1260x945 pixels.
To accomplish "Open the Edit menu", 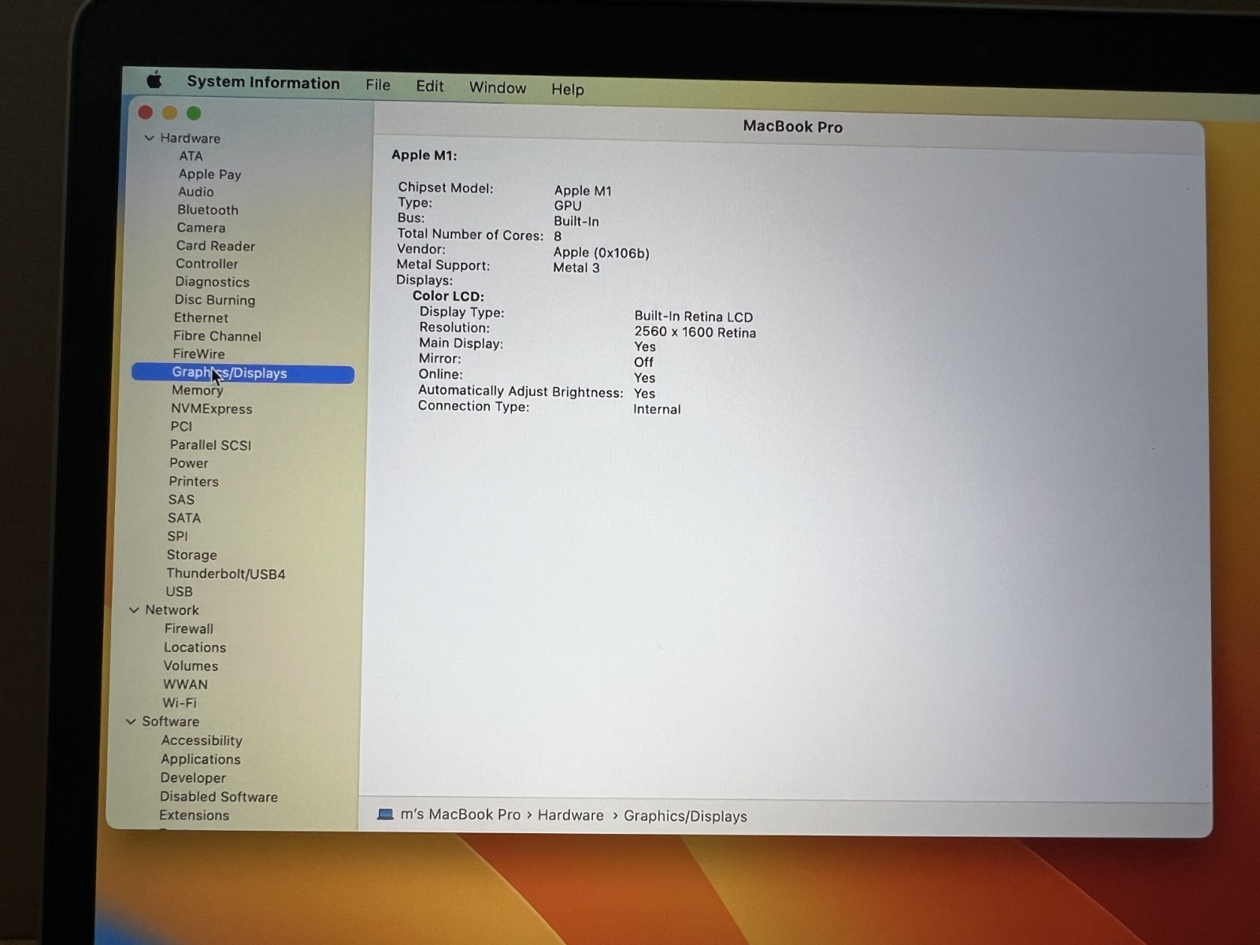I will (430, 86).
